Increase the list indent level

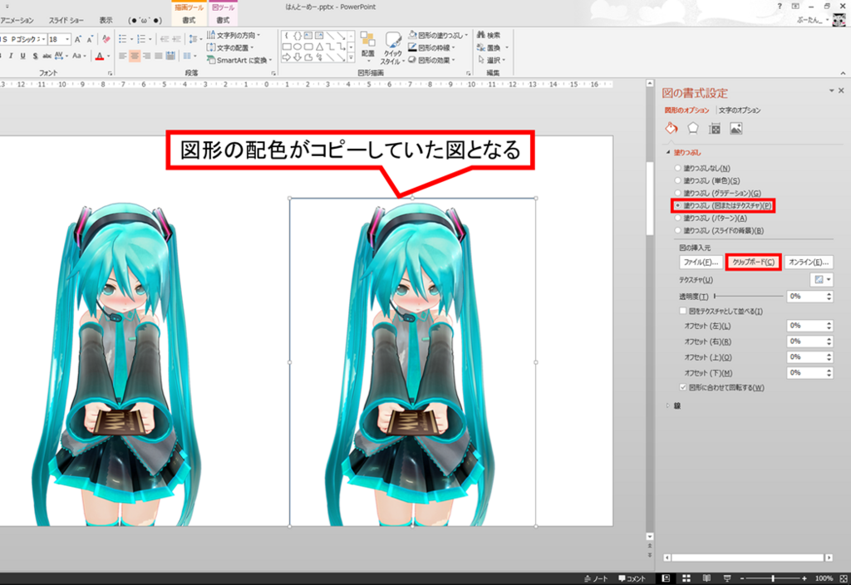click(176, 39)
